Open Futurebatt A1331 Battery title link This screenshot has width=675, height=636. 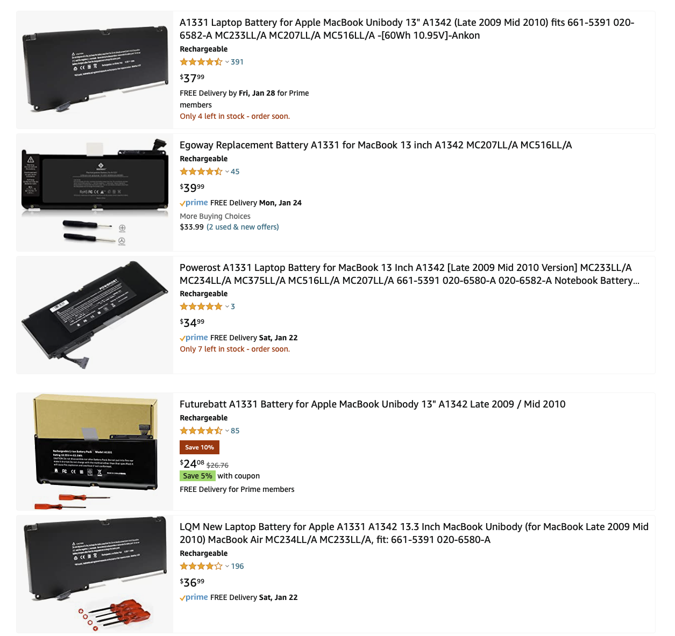(x=372, y=404)
